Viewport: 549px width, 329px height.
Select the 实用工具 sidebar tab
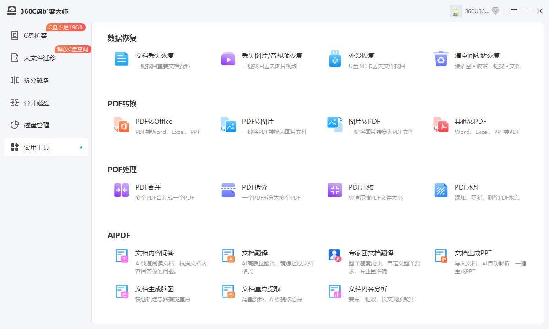[x=46, y=147]
